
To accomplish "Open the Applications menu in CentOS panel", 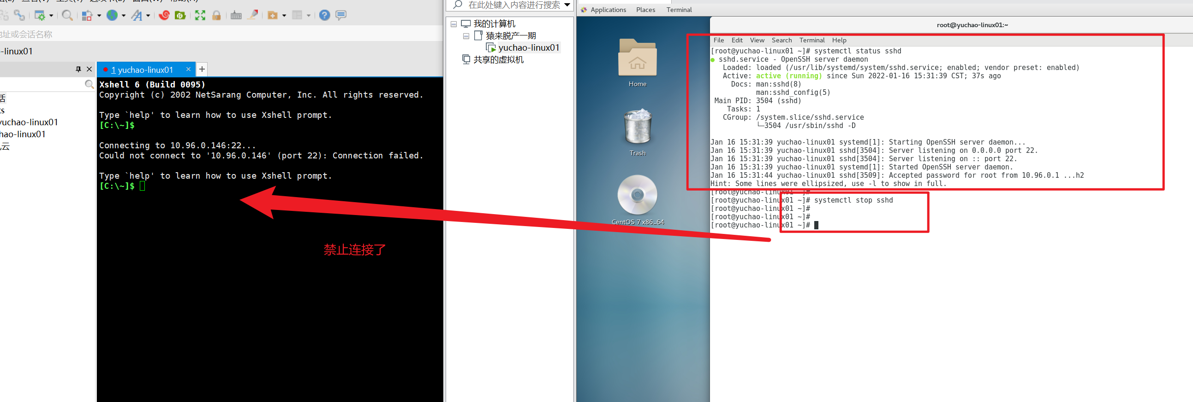I will pos(608,10).
